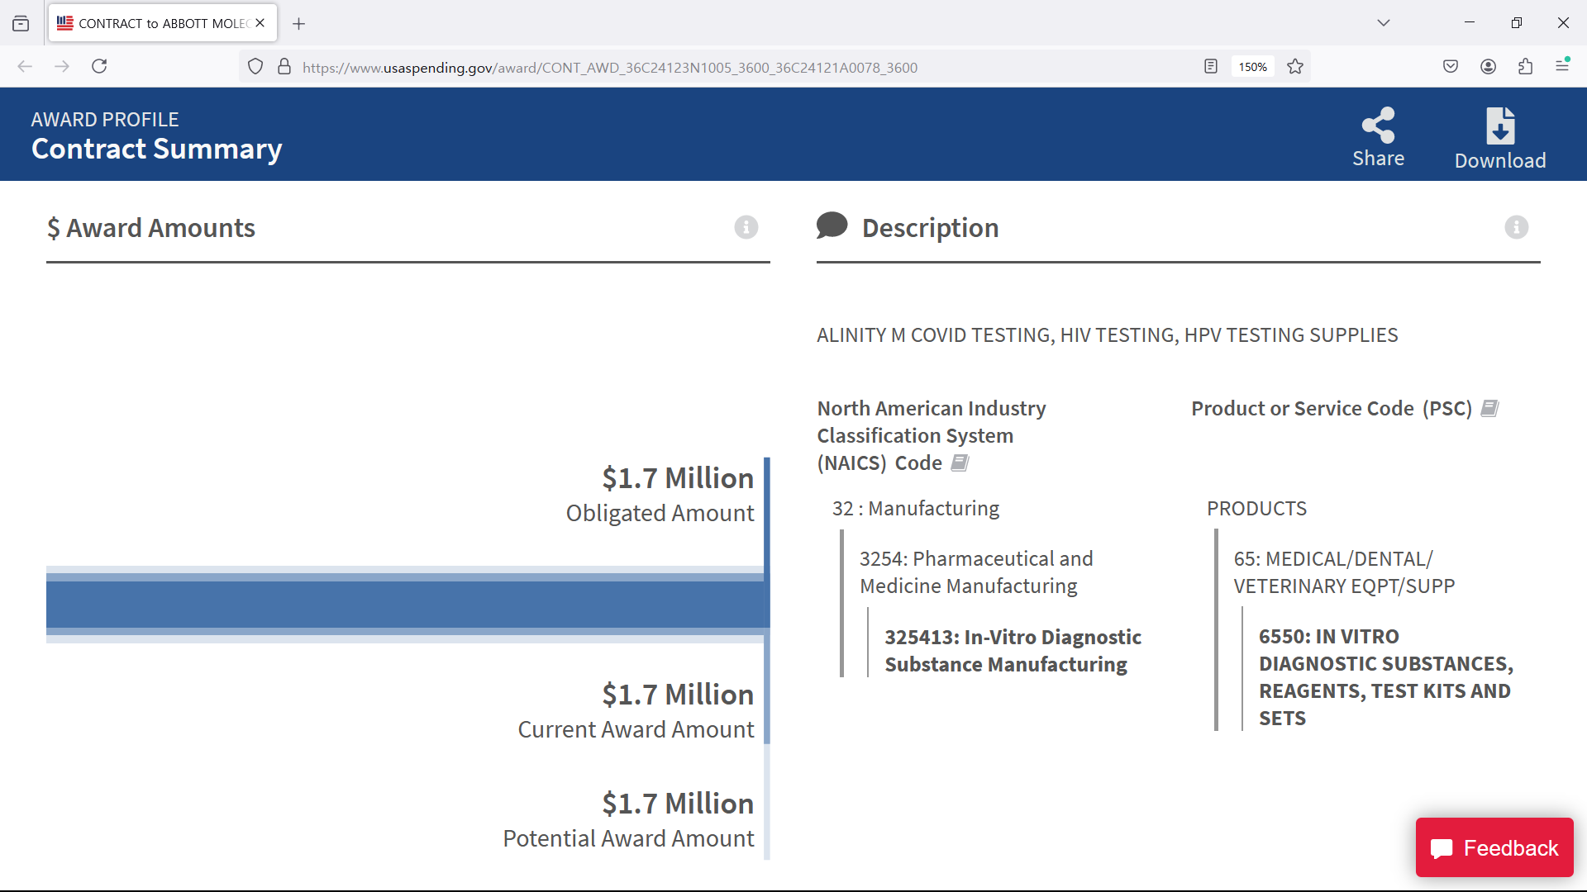Viewport: 1587px width, 892px height.
Task: Click the $1.7 Million Obligated Amount value
Action: pyautogui.click(x=677, y=478)
